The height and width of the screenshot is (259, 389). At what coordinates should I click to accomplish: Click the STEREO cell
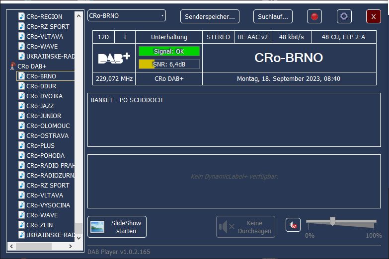(218, 37)
